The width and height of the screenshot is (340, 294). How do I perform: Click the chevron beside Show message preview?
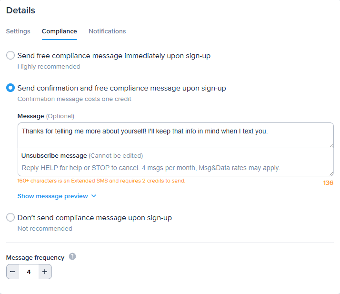coord(94,196)
